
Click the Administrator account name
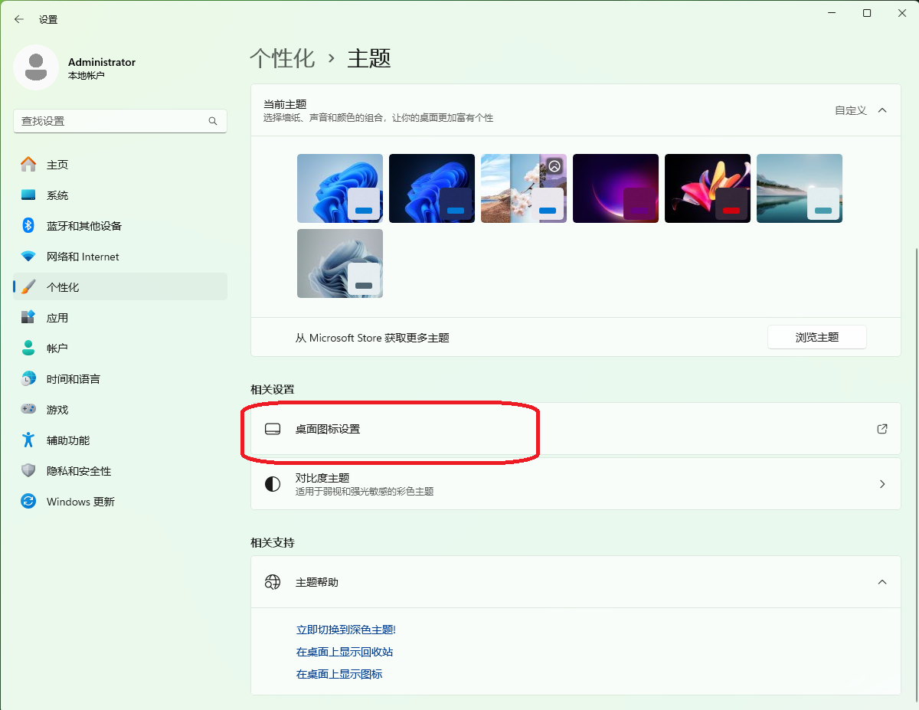(x=102, y=62)
